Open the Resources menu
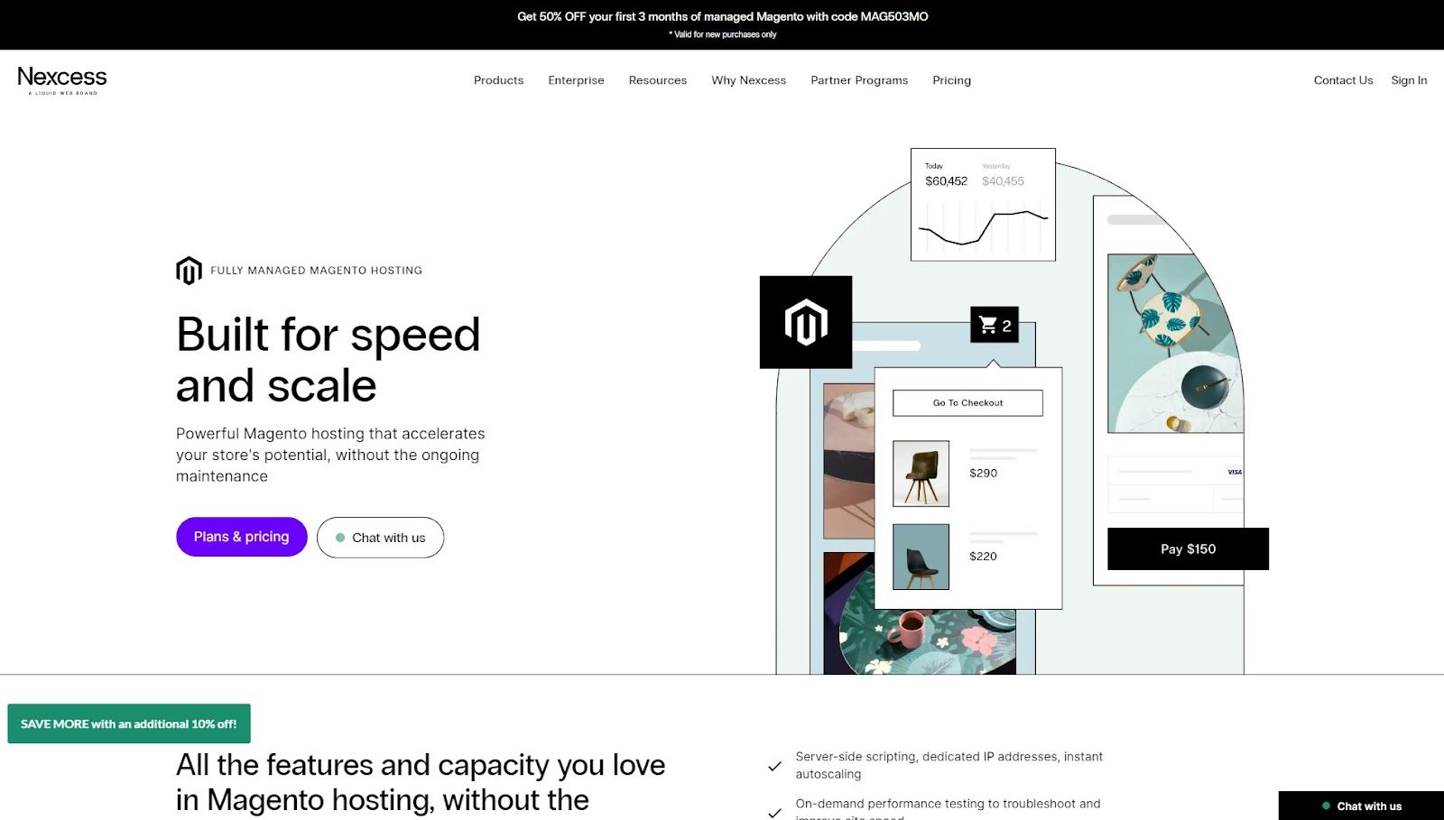The height and width of the screenshot is (820, 1444). (658, 80)
